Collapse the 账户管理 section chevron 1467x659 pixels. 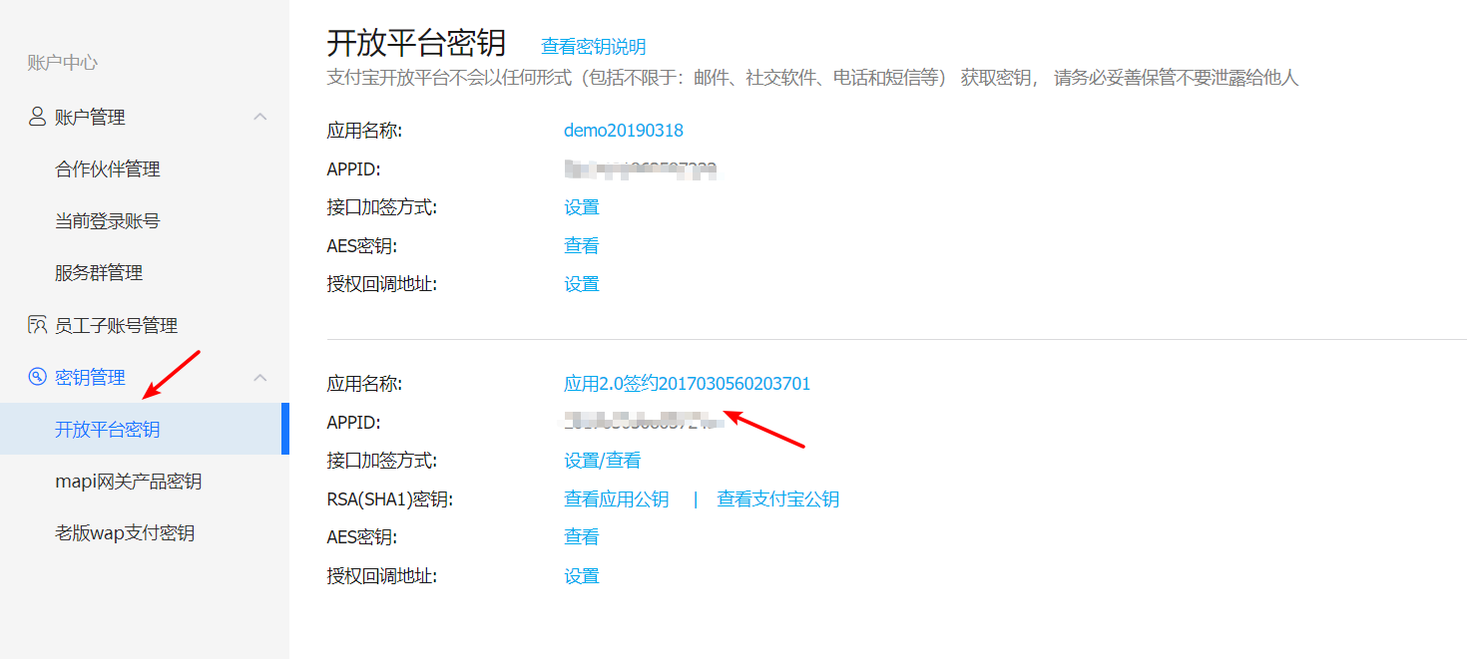coord(260,117)
